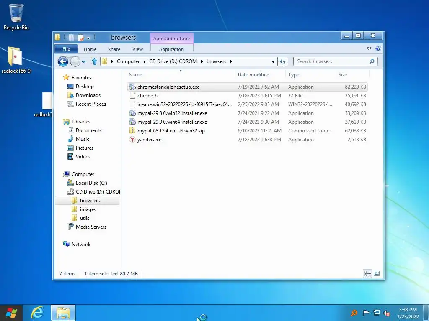Open recent locations dropdown arrow
Screen dimensions: 429x321
pyautogui.click(x=84, y=62)
